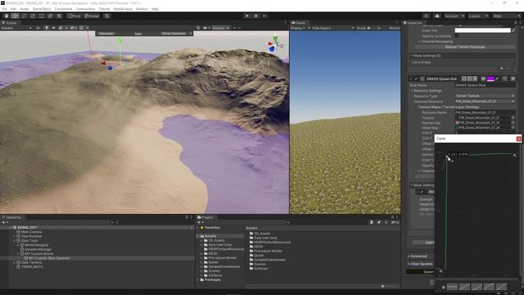Expand the Advanced section

[x=418, y=256]
